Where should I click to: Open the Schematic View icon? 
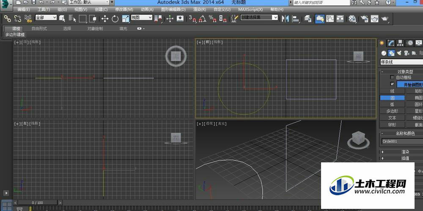340,19
